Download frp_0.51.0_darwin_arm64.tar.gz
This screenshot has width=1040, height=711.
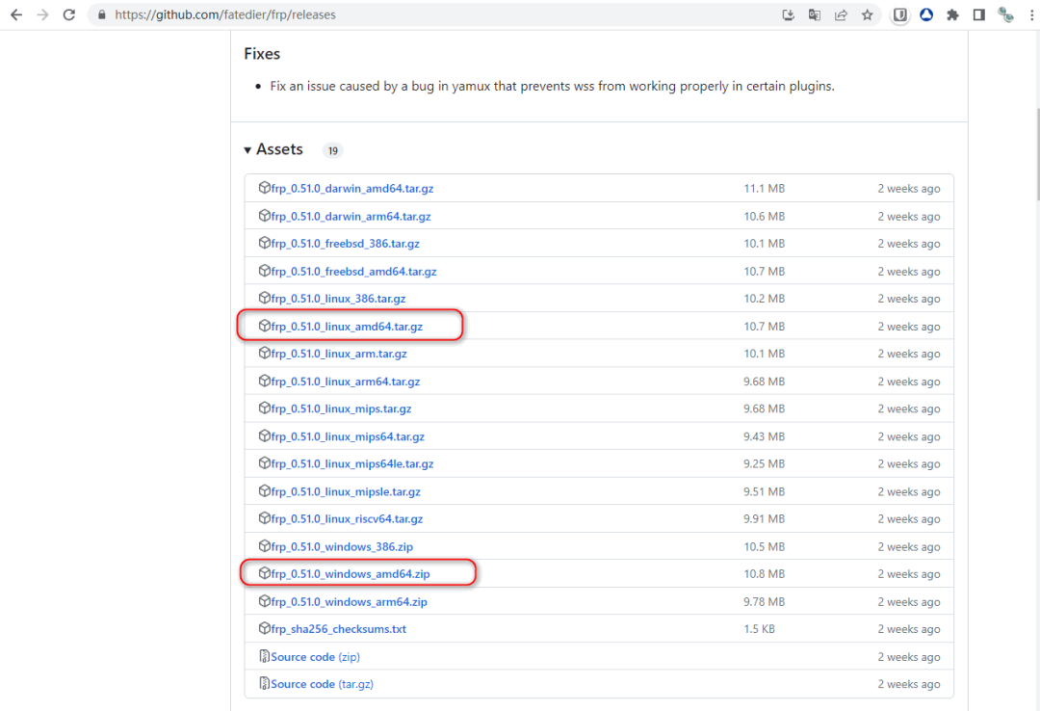pos(351,217)
